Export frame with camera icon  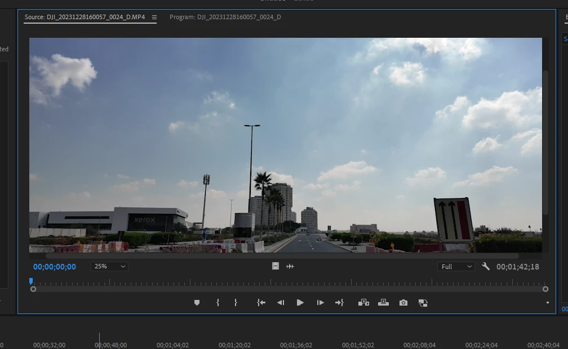coord(403,303)
